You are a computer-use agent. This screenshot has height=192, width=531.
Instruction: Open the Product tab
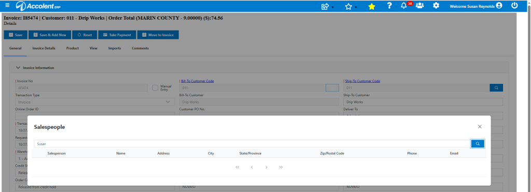click(x=73, y=48)
